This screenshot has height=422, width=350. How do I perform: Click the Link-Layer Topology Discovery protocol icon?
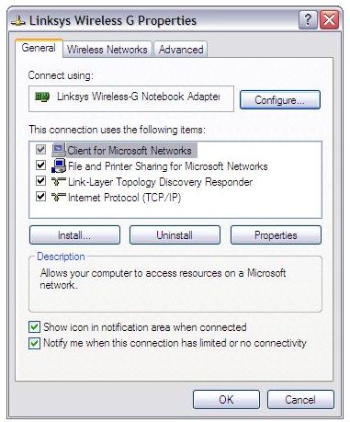coord(59,182)
